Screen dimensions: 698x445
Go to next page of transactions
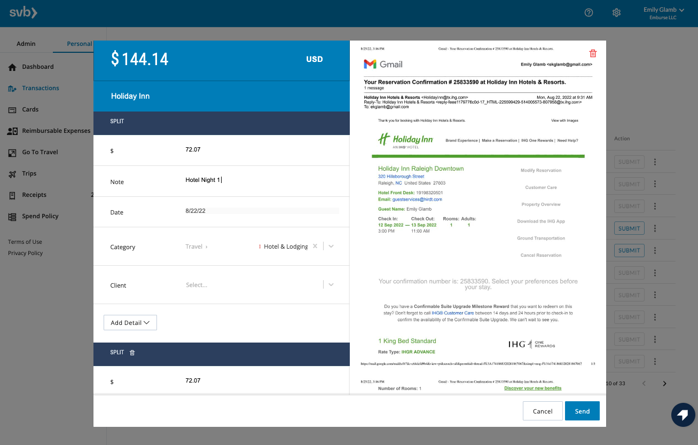point(665,383)
